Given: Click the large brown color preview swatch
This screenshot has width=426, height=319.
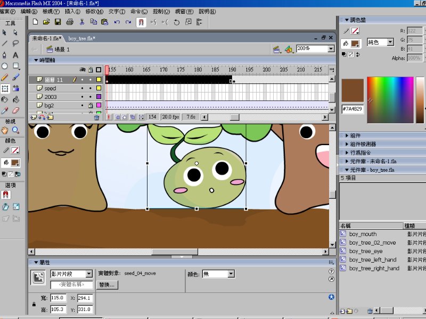Looking at the screenshot, I should [353, 90].
